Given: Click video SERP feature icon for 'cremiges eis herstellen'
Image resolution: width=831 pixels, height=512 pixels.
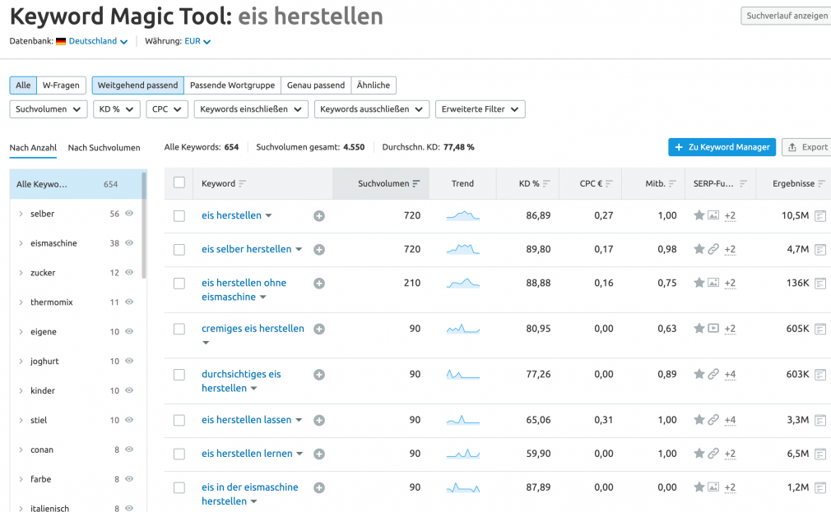Looking at the screenshot, I should pyautogui.click(x=714, y=328).
